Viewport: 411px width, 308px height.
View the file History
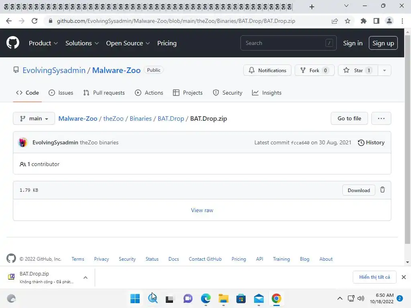click(x=371, y=142)
